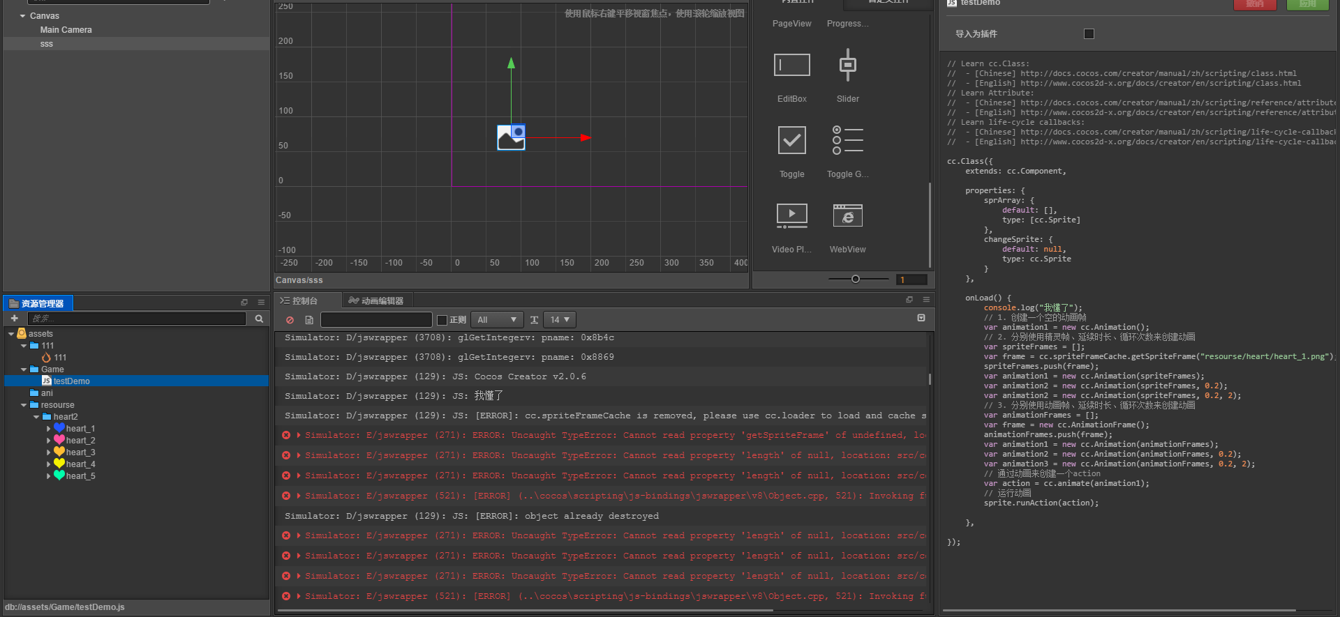Expand the getSpriteFrame TypeError message
This screenshot has width=1340, height=617.
click(x=299, y=435)
